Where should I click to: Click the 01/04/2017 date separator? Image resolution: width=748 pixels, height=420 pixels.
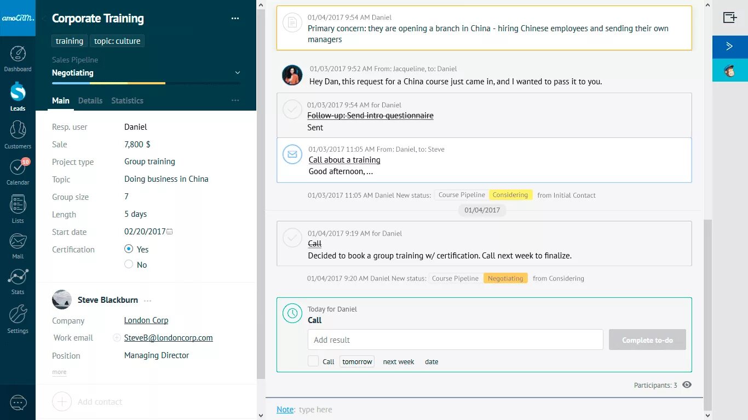(x=482, y=210)
